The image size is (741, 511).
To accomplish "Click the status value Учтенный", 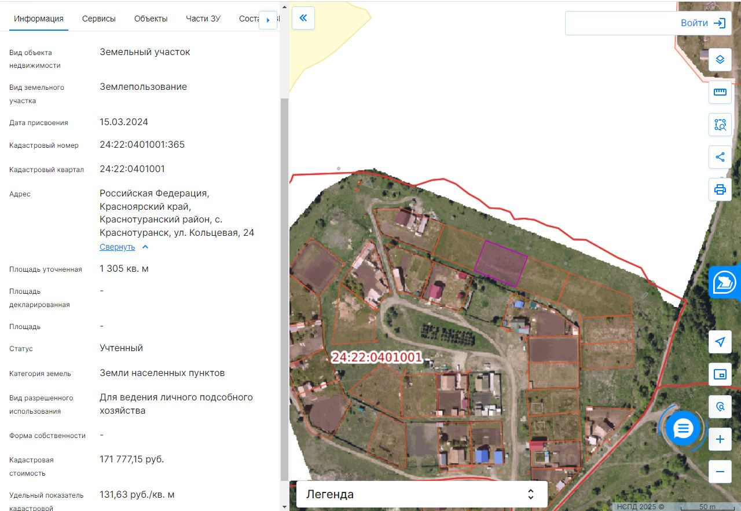I will [121, 348].
